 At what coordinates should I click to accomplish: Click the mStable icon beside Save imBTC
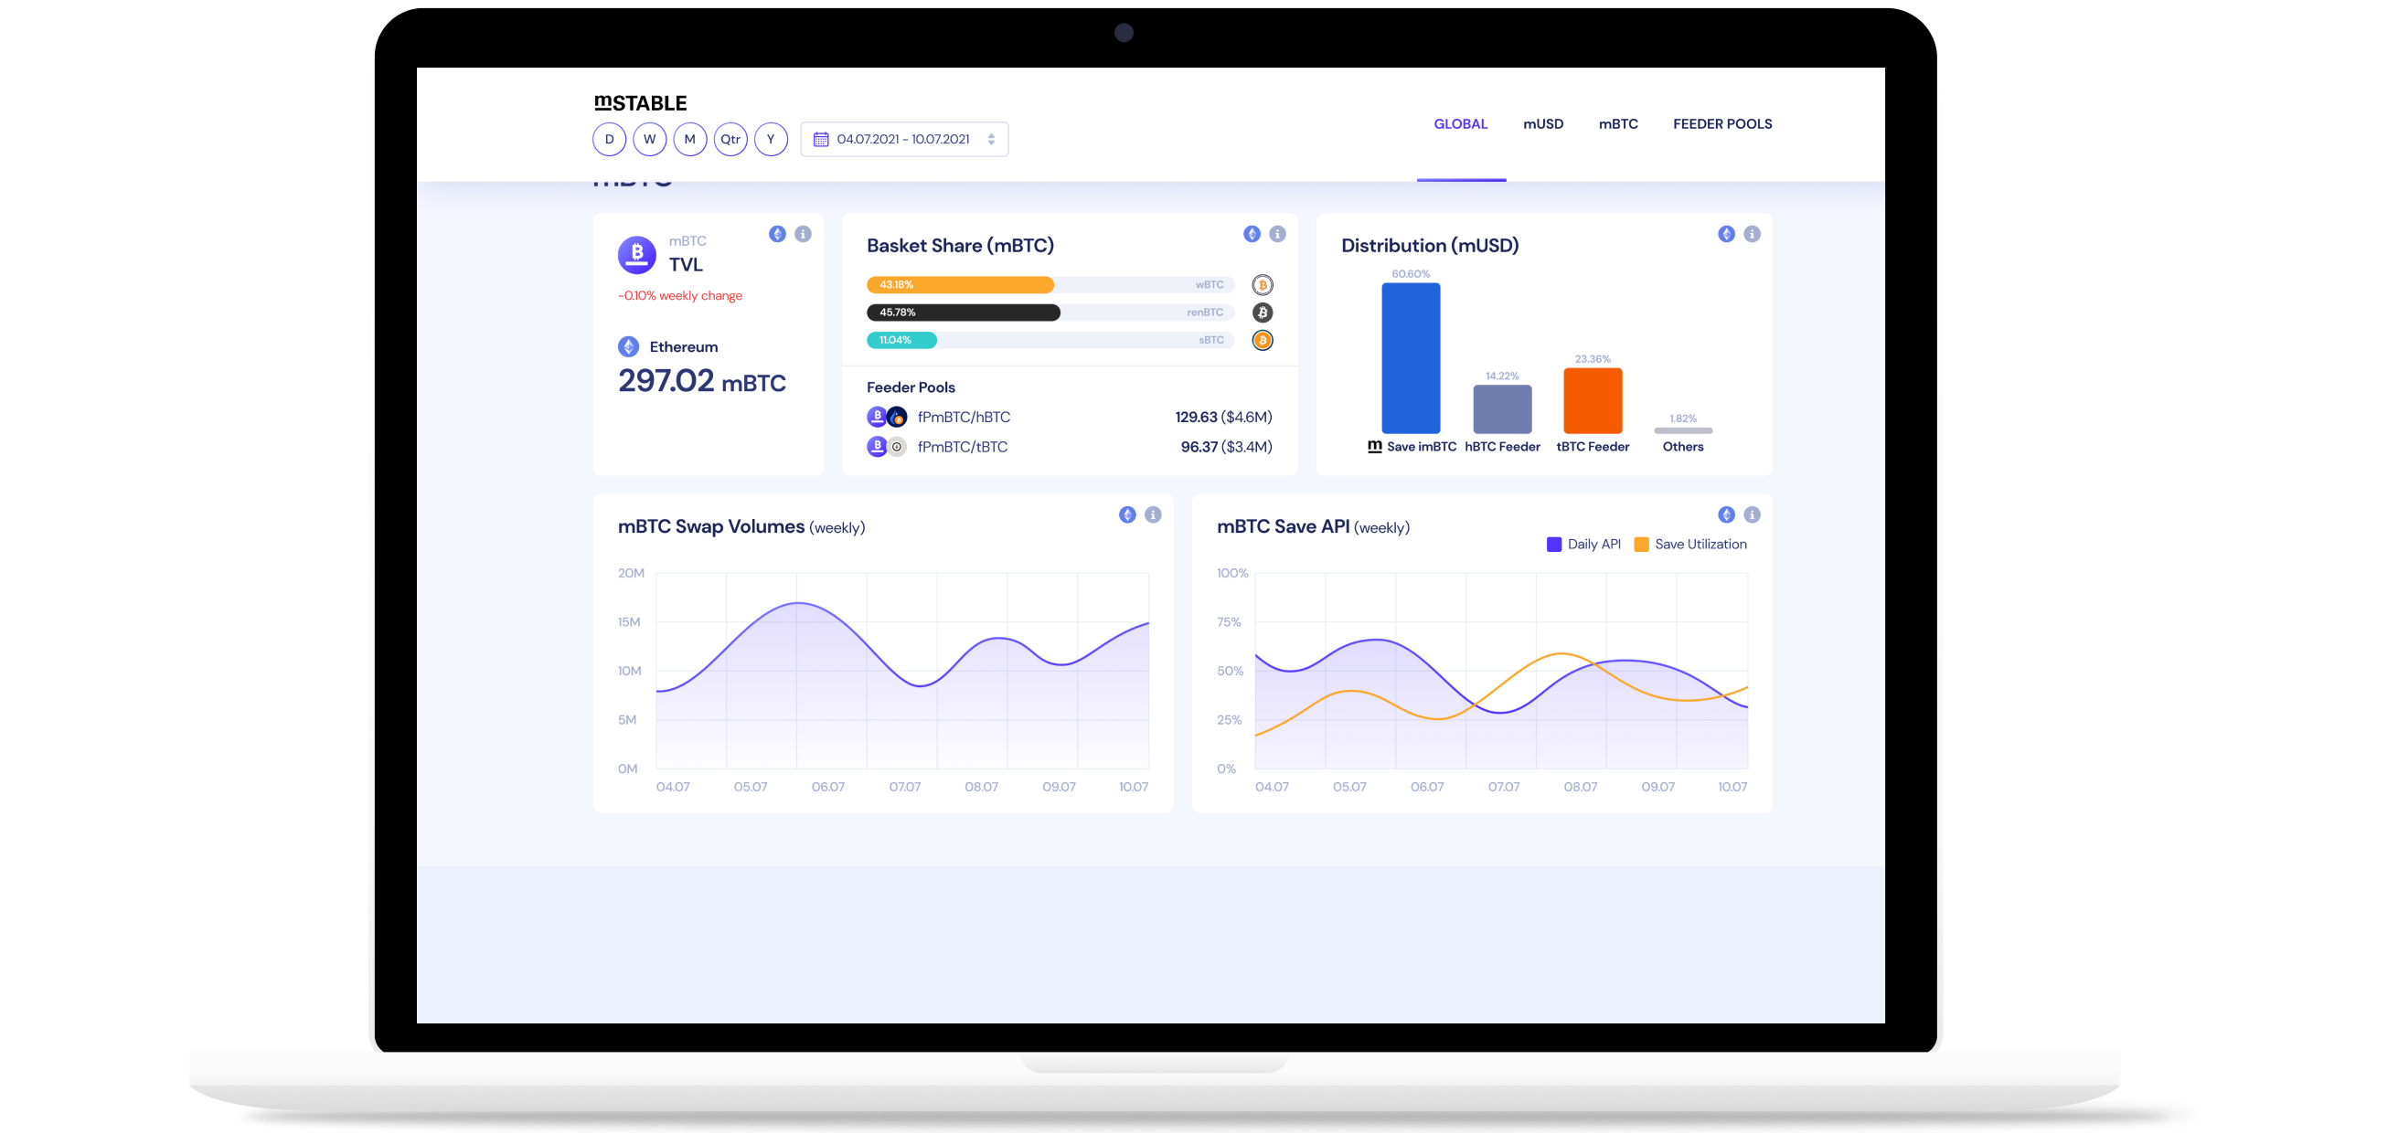tap(1374, 447)
